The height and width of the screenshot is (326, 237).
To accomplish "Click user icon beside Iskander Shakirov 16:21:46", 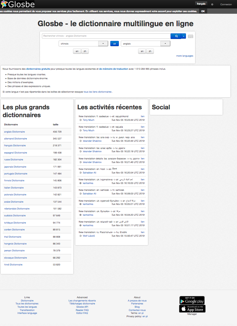I will point(80,162).
